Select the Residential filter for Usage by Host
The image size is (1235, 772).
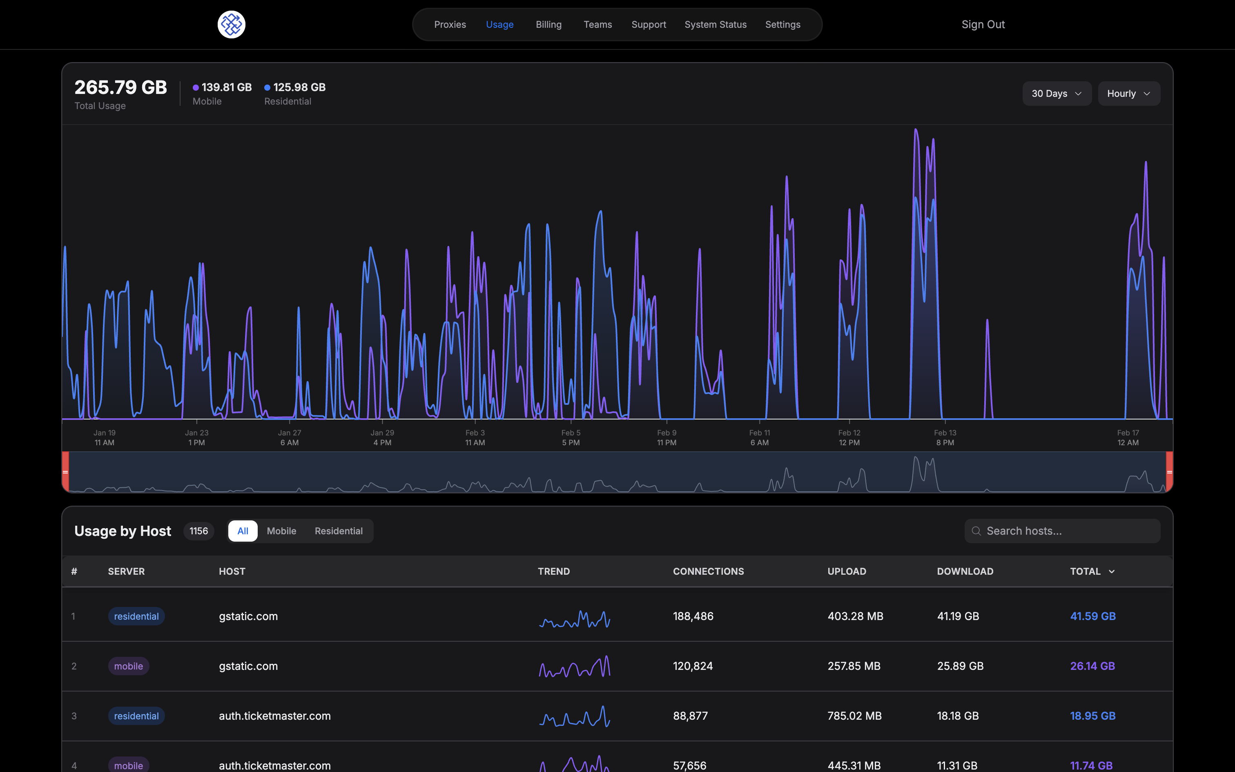tap(339, 531)
